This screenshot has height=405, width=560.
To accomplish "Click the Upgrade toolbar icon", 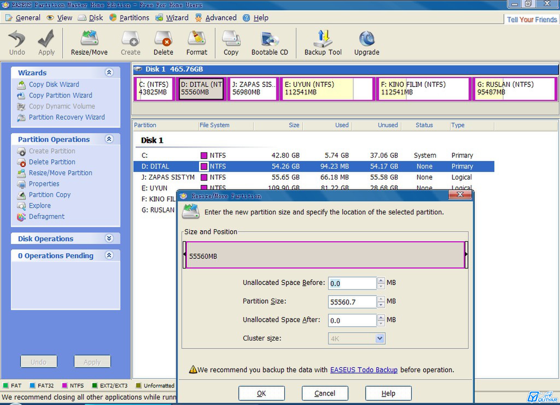I will 367,43.
